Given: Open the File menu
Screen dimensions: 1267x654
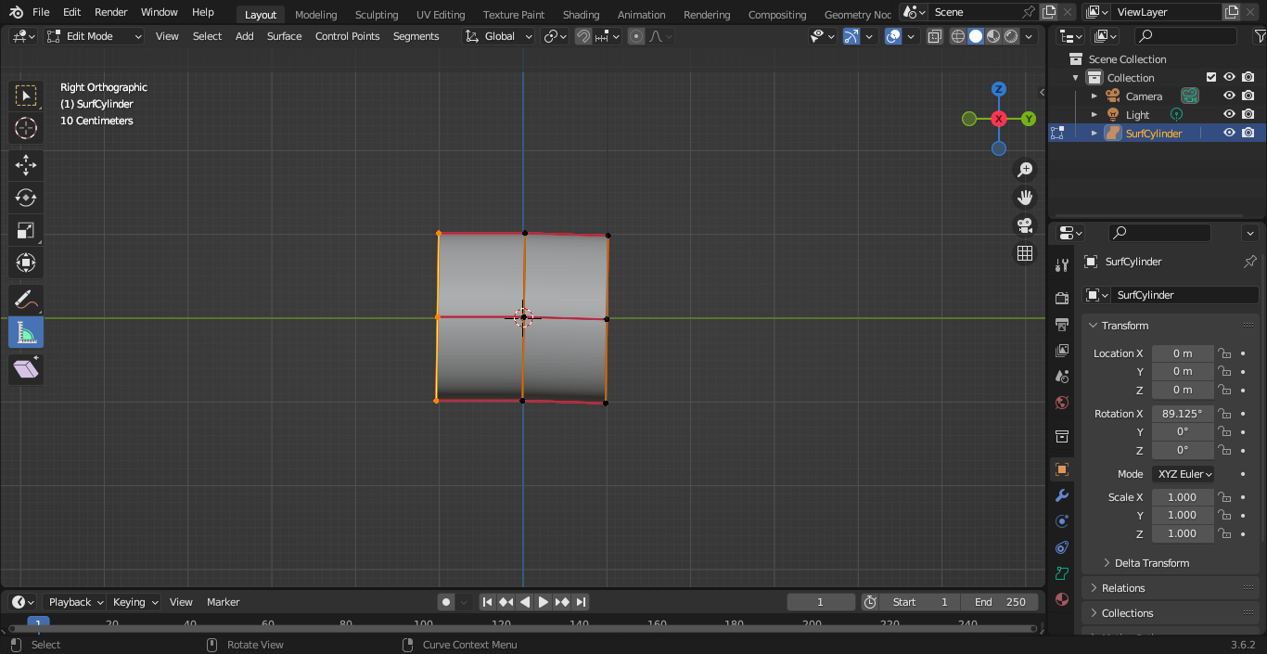Looking at the screenshot, I should pyautogui.click(x=41, y=12).
